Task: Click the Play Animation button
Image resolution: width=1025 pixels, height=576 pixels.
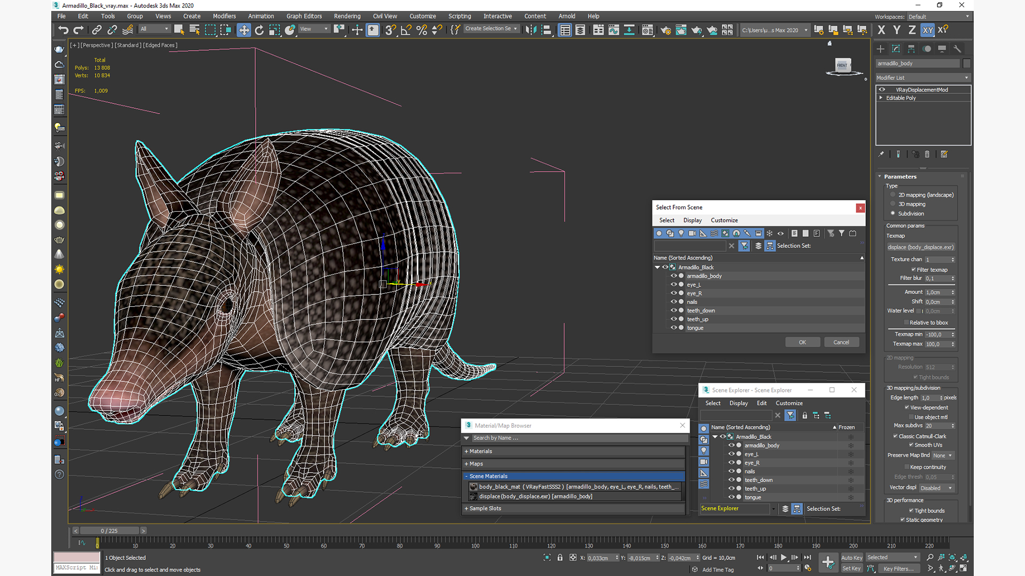Action: tap(784, 557)
